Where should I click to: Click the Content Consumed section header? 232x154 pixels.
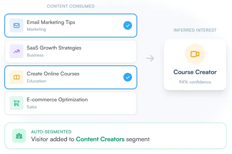tap(71, 6)
